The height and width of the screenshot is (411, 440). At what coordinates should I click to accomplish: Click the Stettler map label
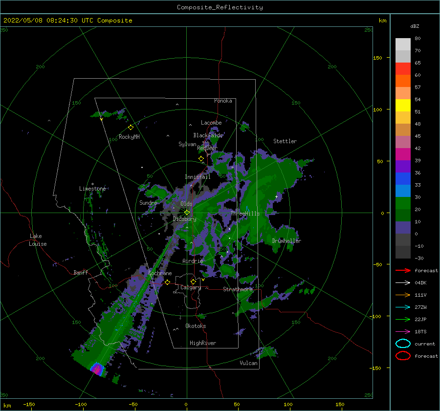[285, 141]
